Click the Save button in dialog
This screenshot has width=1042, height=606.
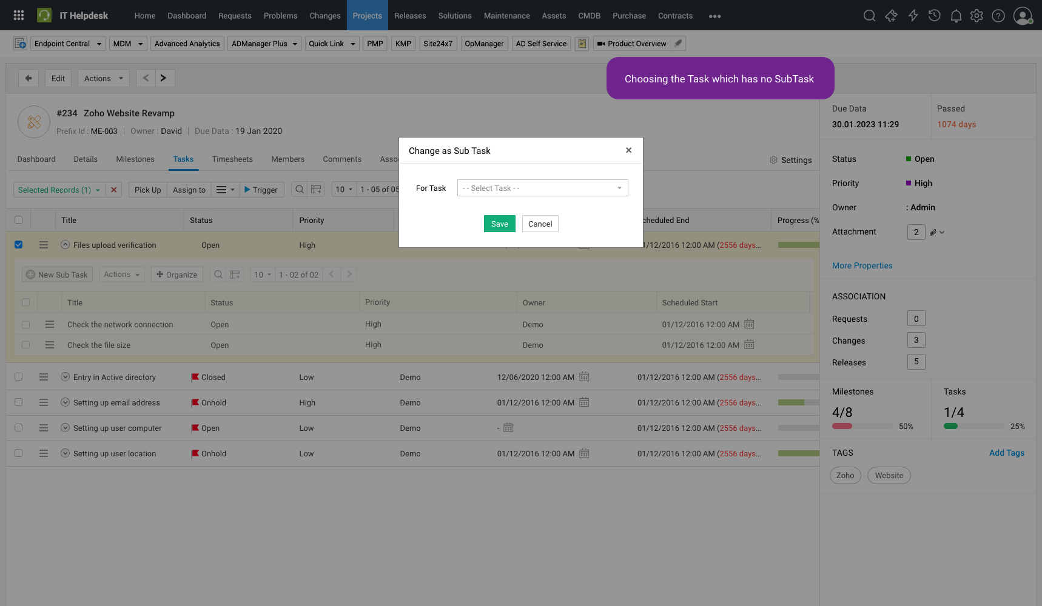coord(500,224)
